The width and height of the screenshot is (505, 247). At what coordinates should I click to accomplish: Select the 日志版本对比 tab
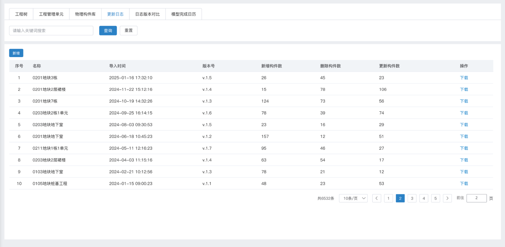147,14
